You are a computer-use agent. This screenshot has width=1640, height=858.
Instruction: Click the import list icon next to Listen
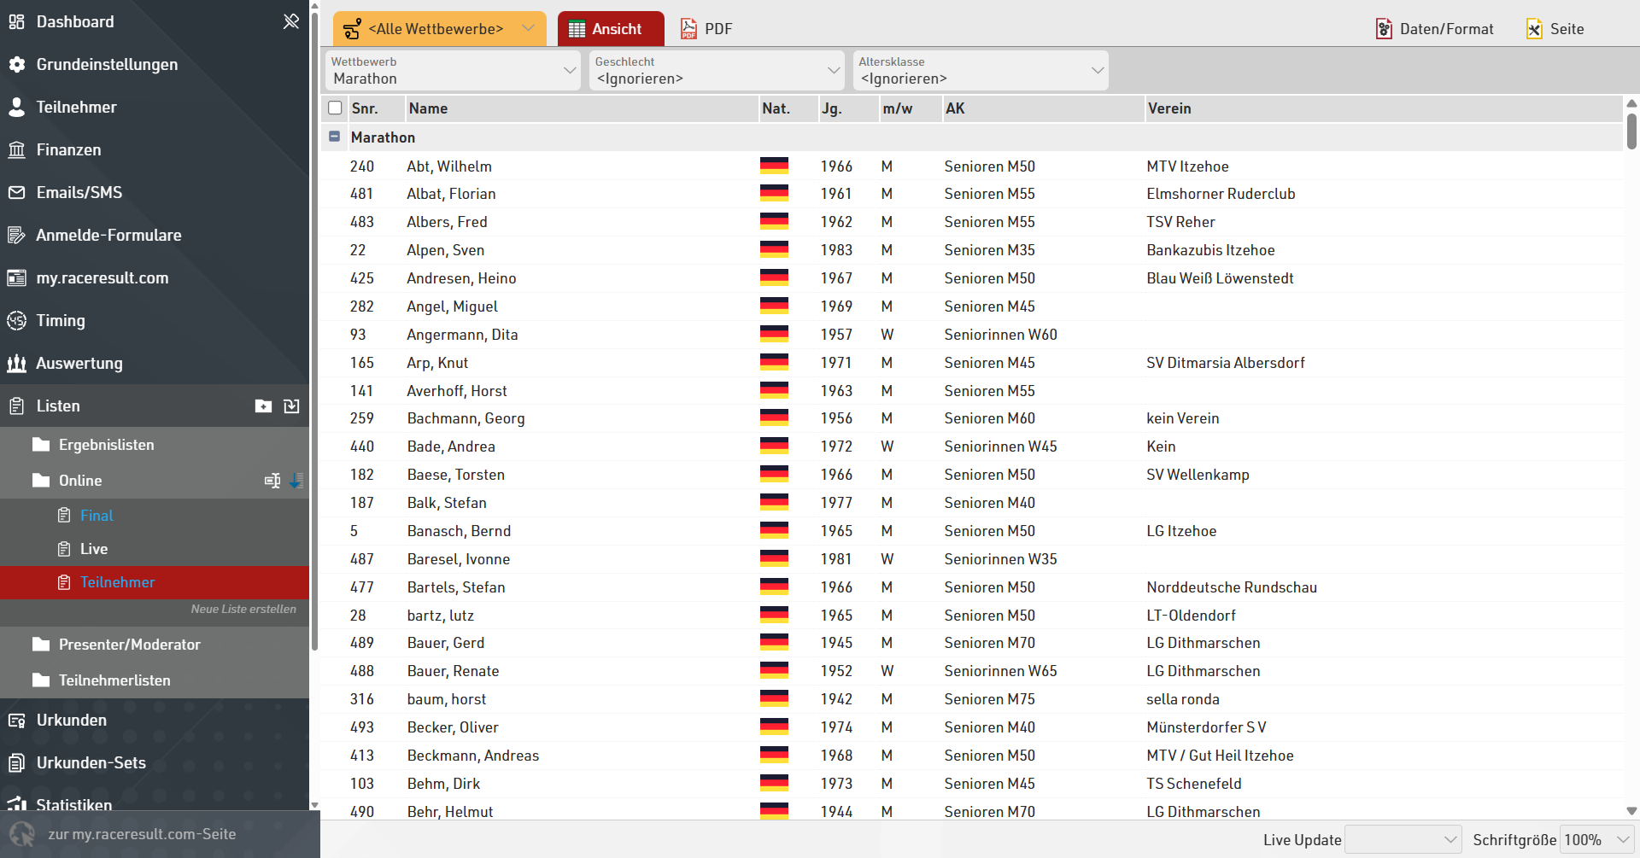291,406
